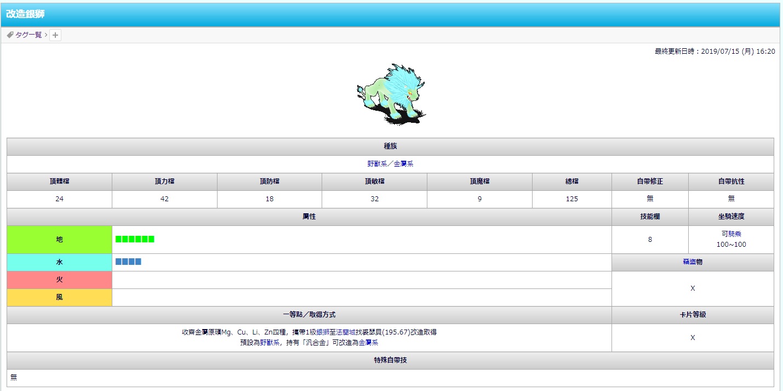The width and height of the screenshot is (783, 391).
Task: Click 無 under 特殊自帶技
Action: [14, 378]
